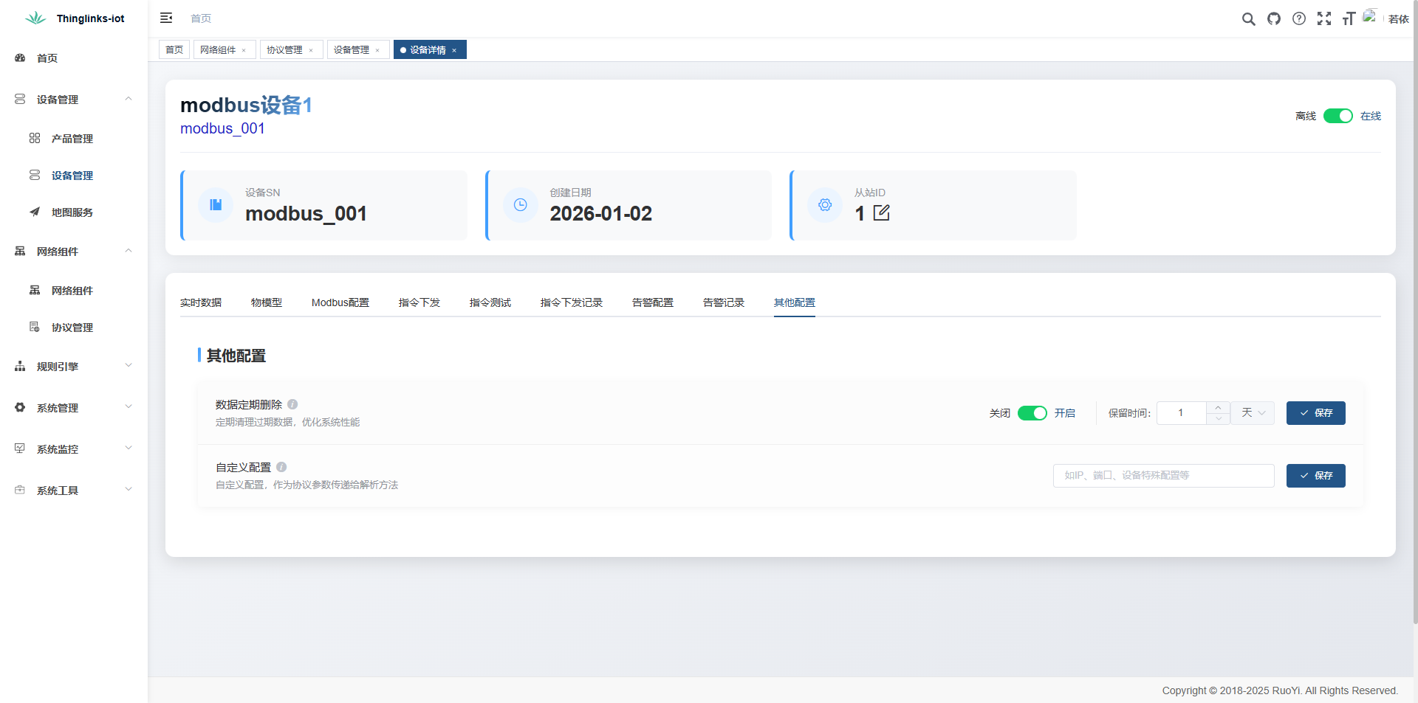
Task: Click the help document question icon
Action: coord(1299,19)
